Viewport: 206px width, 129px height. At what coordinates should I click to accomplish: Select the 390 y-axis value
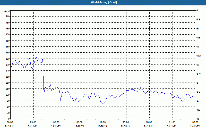click(x=8, y=41)
